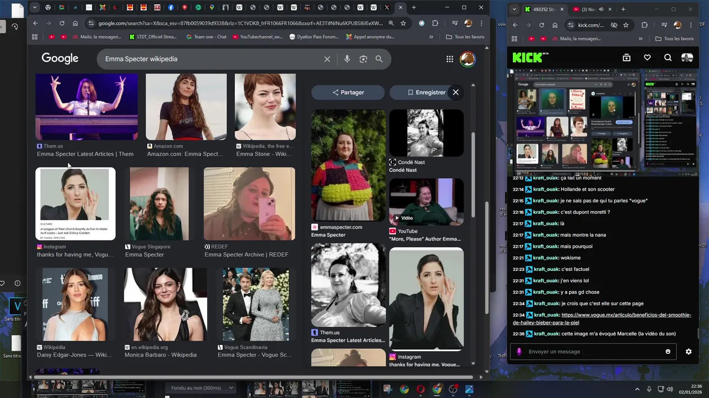Close the image preview side panel
This screenshot has height=398, width=709.
(455, 92)
